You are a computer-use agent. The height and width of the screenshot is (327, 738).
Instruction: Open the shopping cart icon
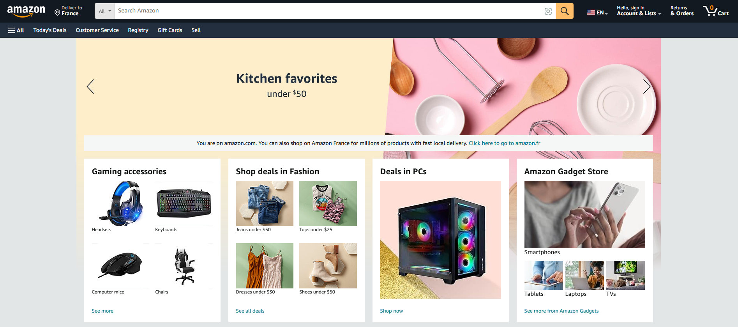tap(715, 11)
